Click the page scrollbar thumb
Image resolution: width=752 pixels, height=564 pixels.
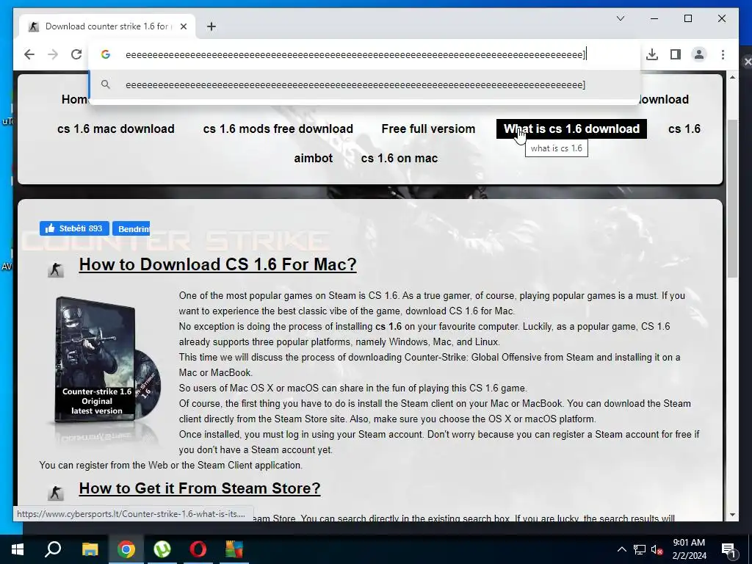tap(732, 198)
